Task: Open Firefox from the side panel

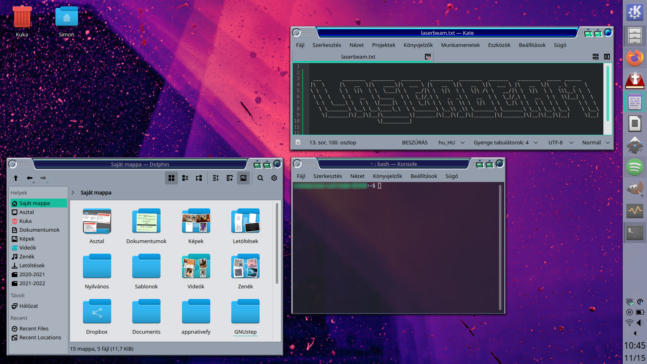Action: [x=635, y=58]
